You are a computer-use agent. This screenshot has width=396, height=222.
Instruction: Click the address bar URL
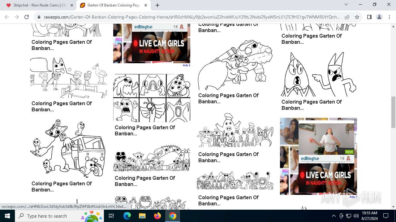click(192, 17)
